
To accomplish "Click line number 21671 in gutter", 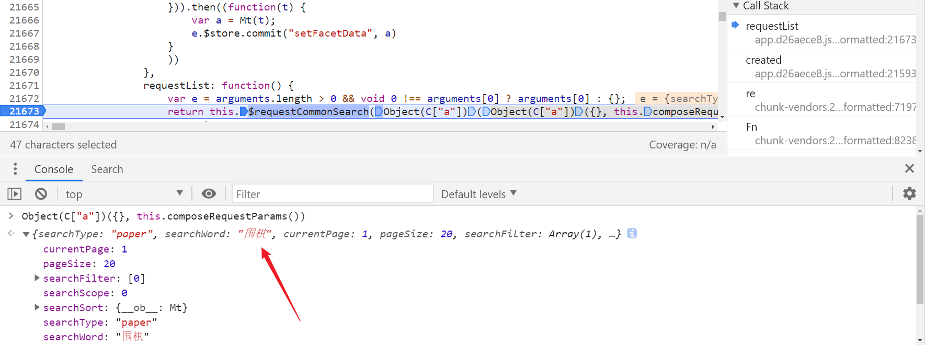I will (24, 85).
